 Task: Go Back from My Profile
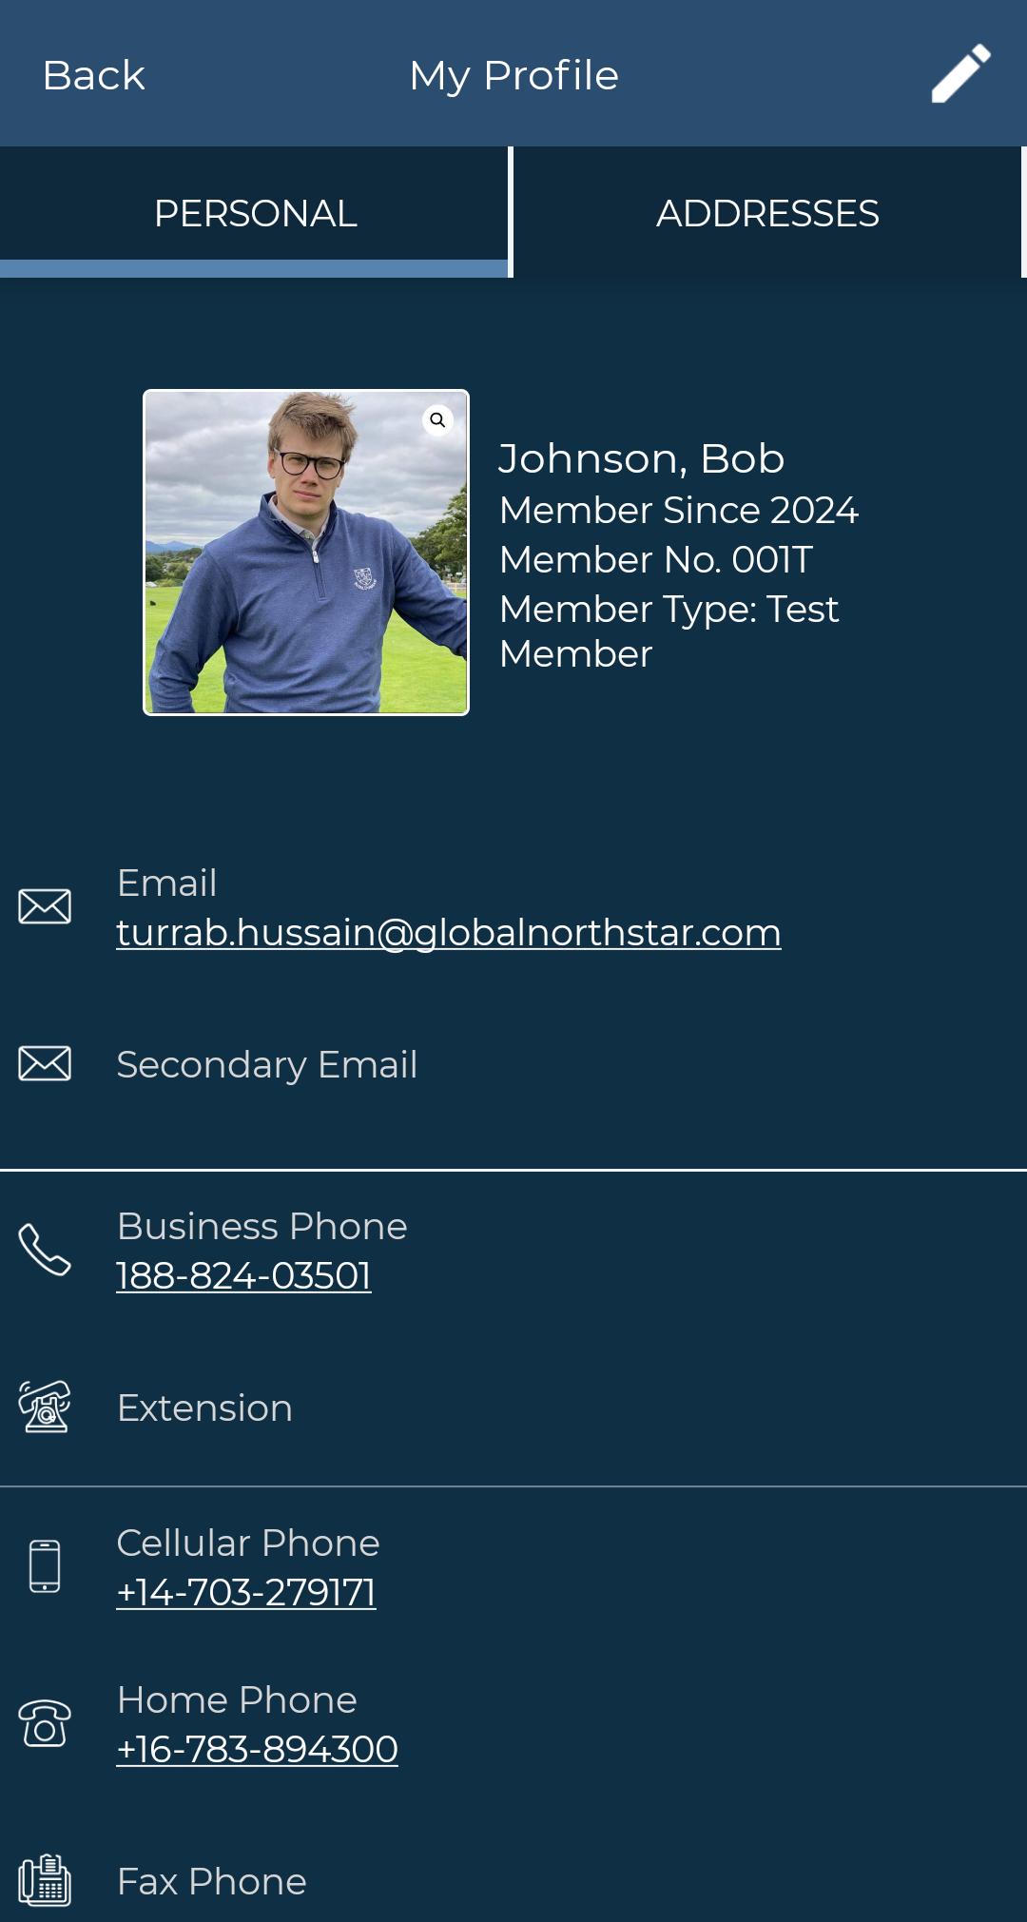tap(93, 75)
